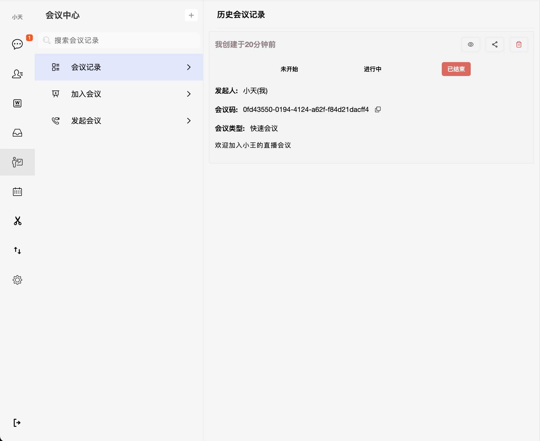Focus the 搜索会议记录 search field
Viewport: 540px width, 441px height.
(x=119, y=40)
